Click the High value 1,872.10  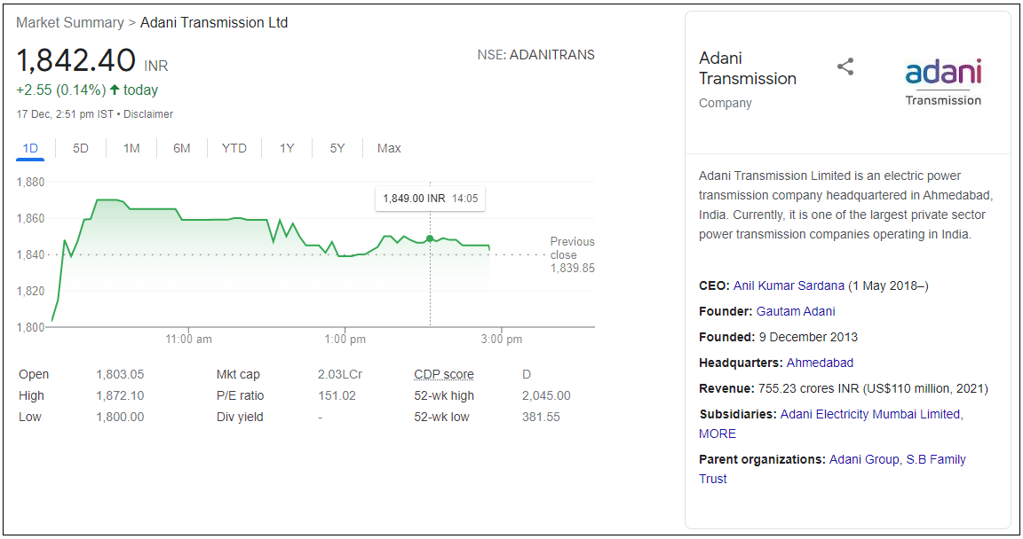coord(120,395)
